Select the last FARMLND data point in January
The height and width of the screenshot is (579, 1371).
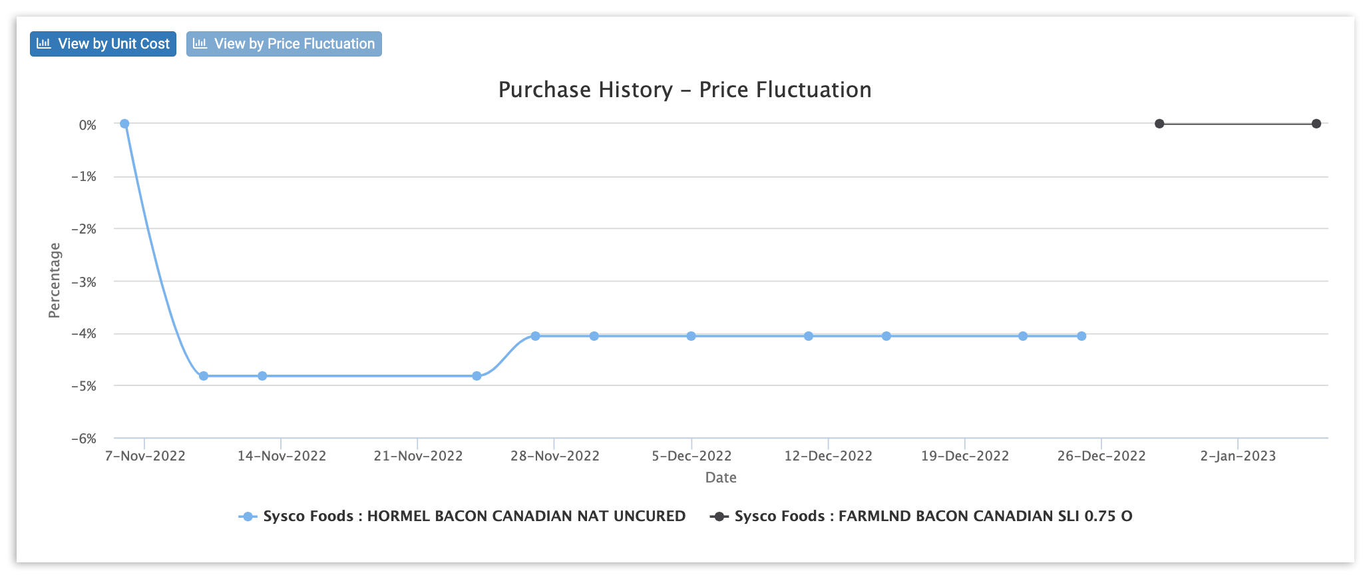1316,124
